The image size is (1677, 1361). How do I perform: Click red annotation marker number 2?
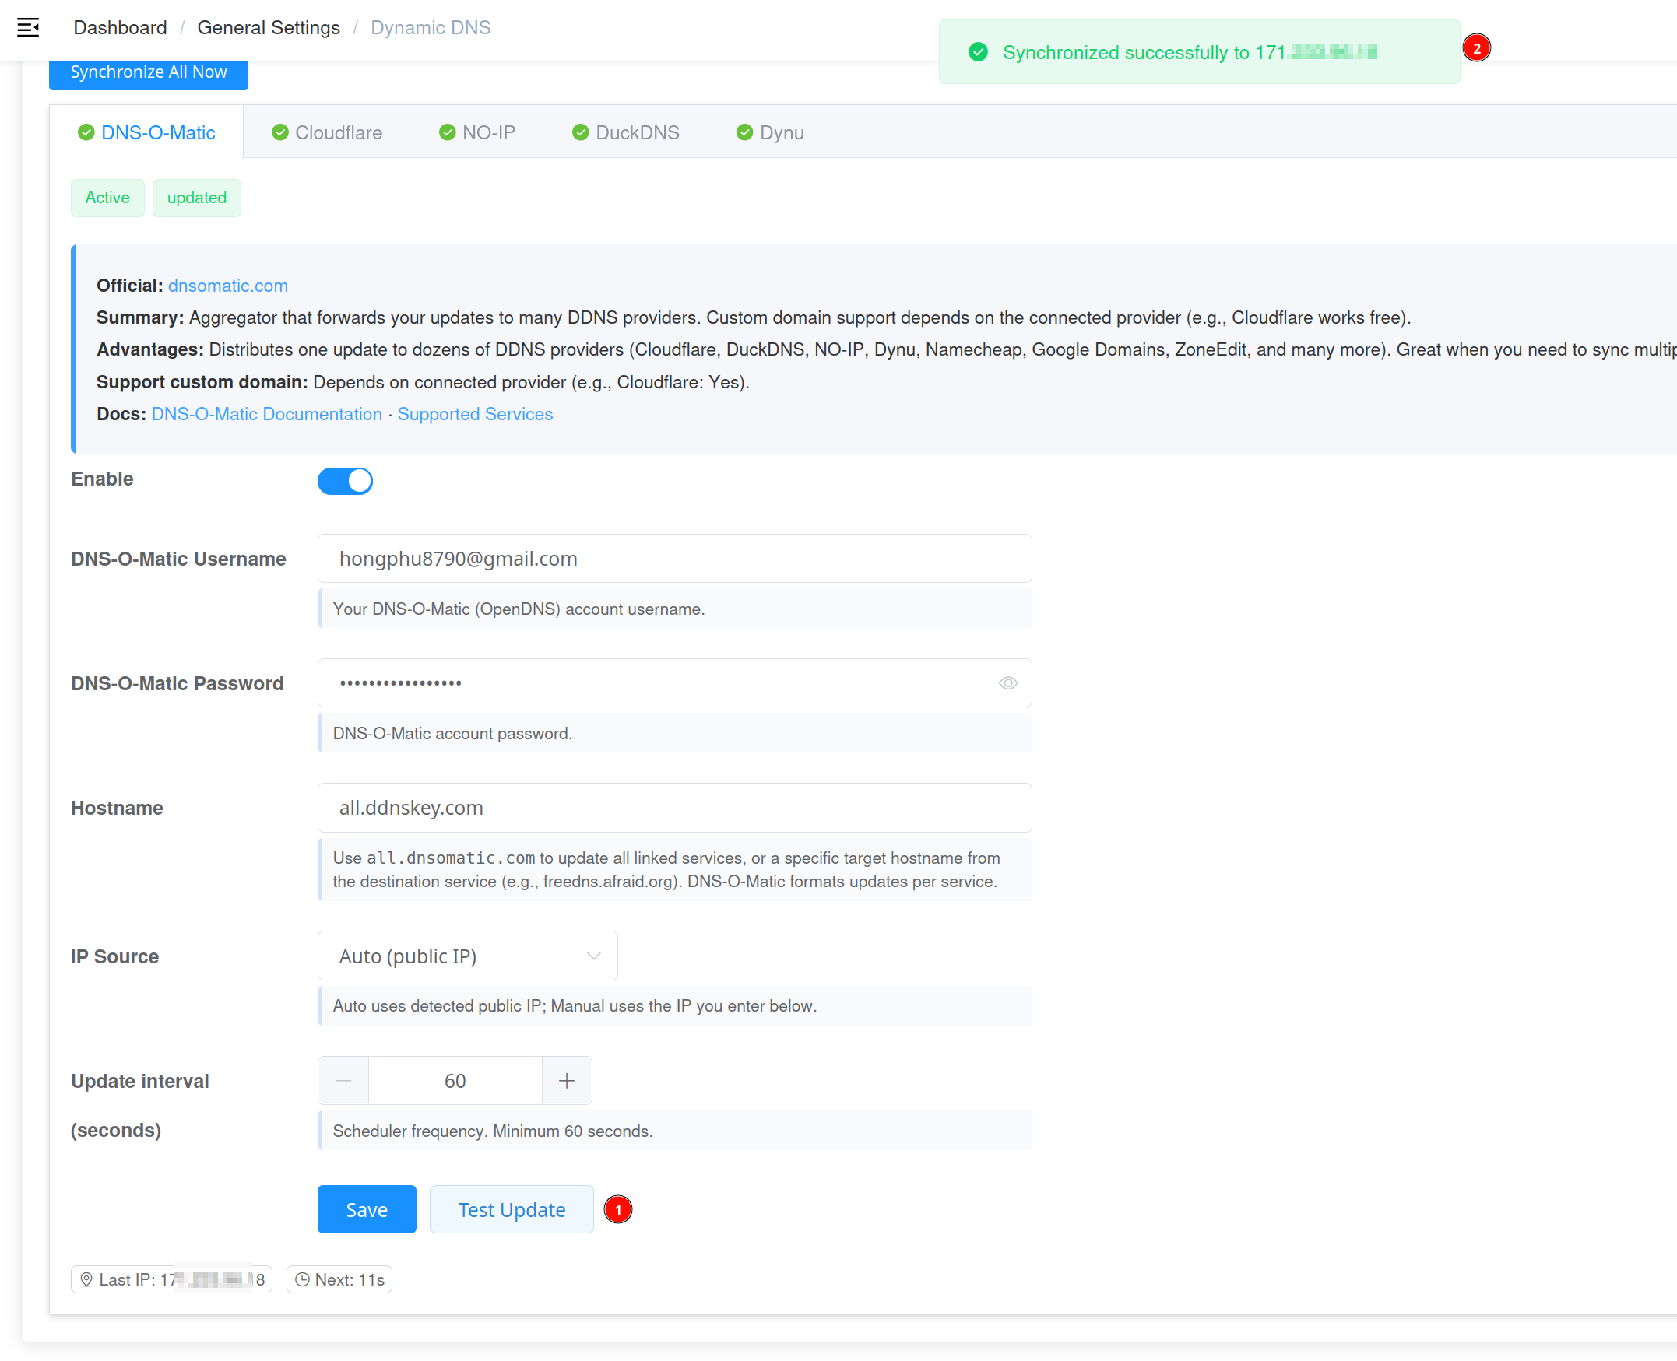tap(1476, 48)
